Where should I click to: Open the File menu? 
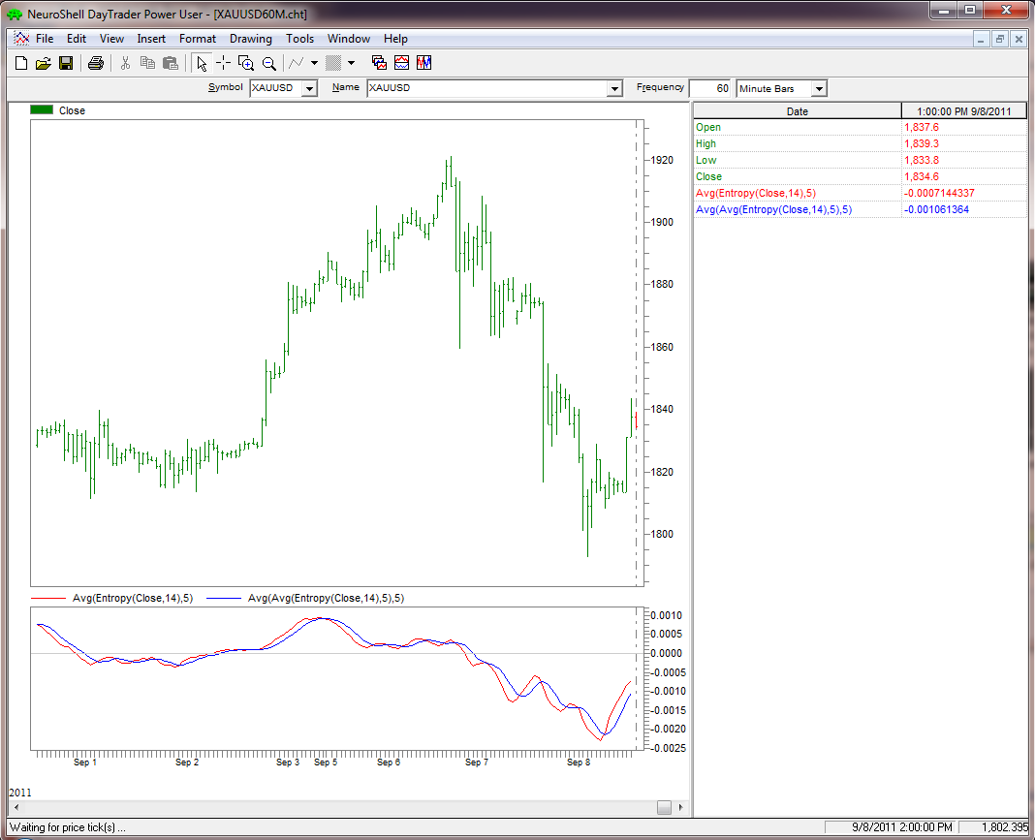pyautogui.click(x=45, y=39)
